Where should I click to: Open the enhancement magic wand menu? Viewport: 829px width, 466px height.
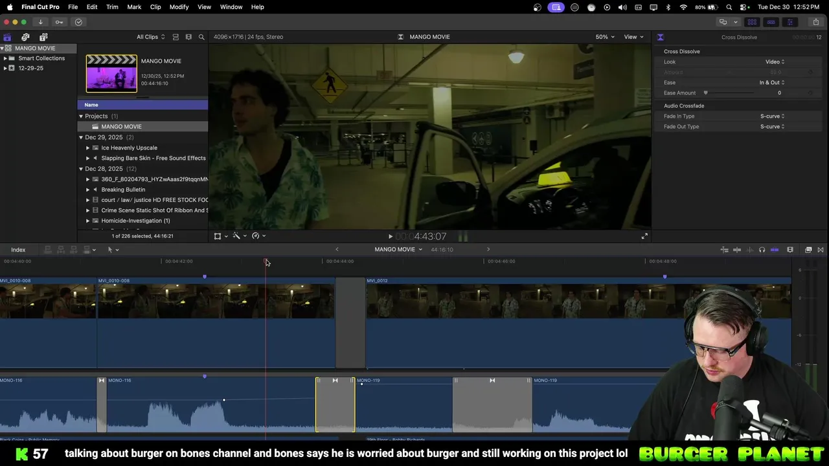pyautogui.click(x=240, y=236)
